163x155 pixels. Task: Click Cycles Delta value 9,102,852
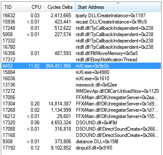pos(61,148)
